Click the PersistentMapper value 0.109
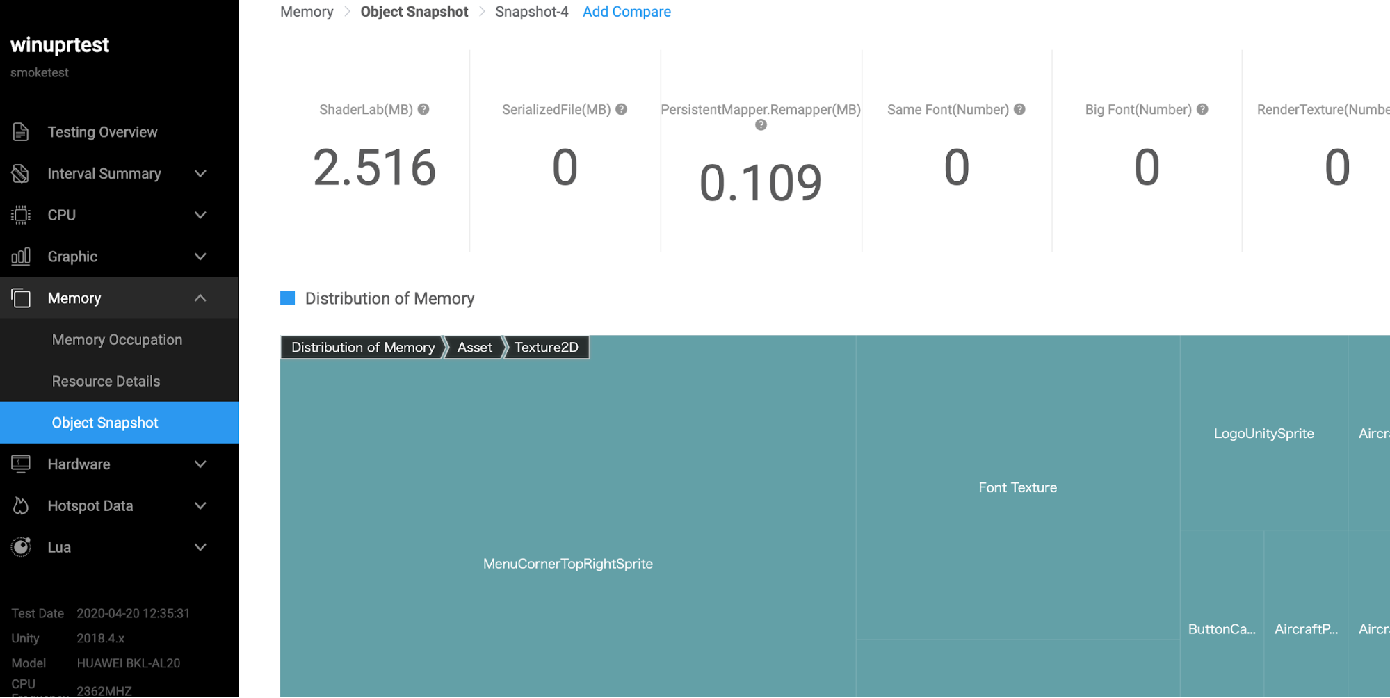1390x698 pixels. point(761,183)
